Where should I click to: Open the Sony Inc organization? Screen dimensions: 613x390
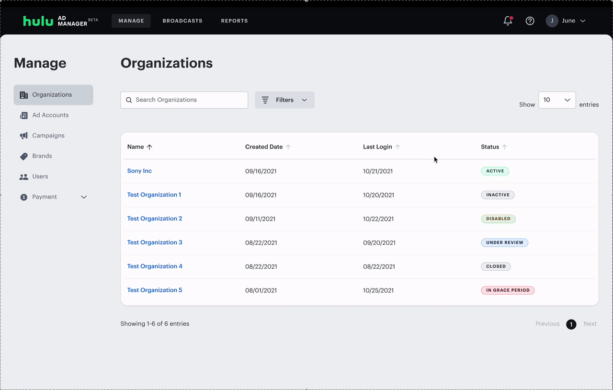click(x=139, y=171)
